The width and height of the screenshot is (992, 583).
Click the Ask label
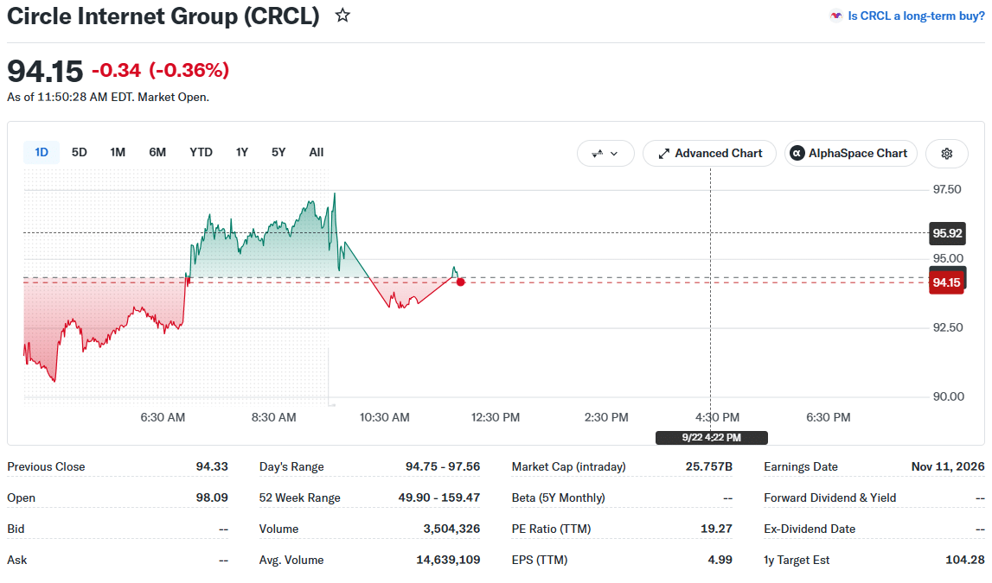pyautogui.click(x=17, y=560)
